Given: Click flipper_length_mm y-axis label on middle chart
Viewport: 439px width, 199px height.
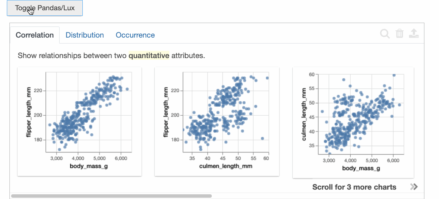Looking at the screenshot, I should click(166, 113).
